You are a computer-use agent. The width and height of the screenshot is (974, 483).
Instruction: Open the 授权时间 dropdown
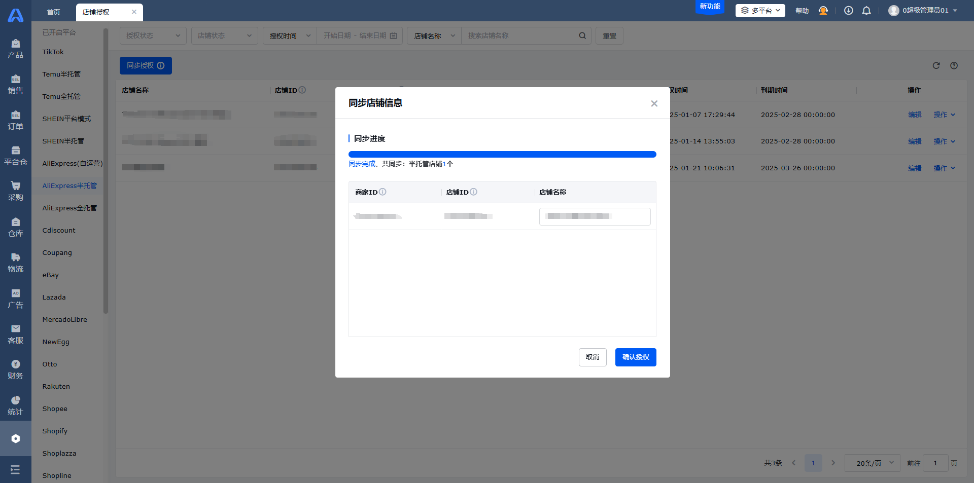point(290,35)
